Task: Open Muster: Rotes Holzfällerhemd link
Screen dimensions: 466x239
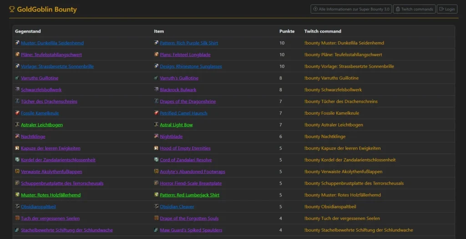Action: (51, 195)
